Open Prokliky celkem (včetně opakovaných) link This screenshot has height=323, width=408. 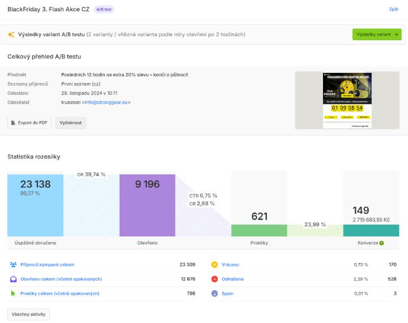[60, 294]
